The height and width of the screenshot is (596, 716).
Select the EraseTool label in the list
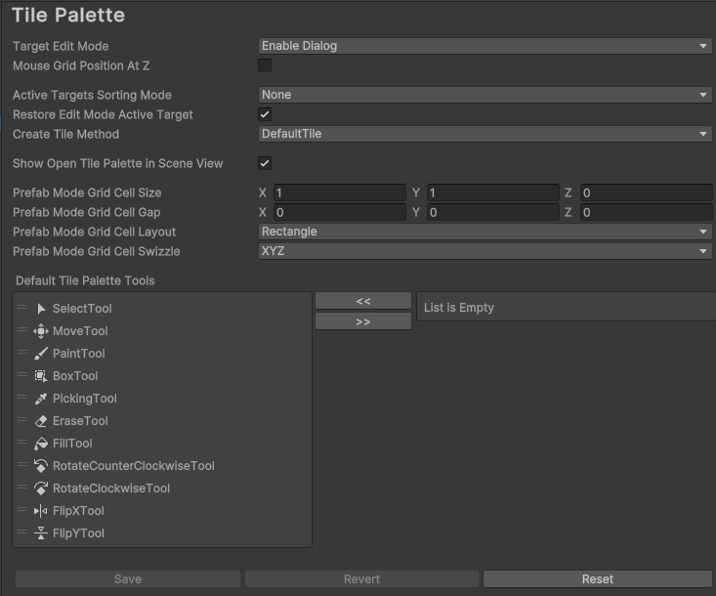pos(80,421)
